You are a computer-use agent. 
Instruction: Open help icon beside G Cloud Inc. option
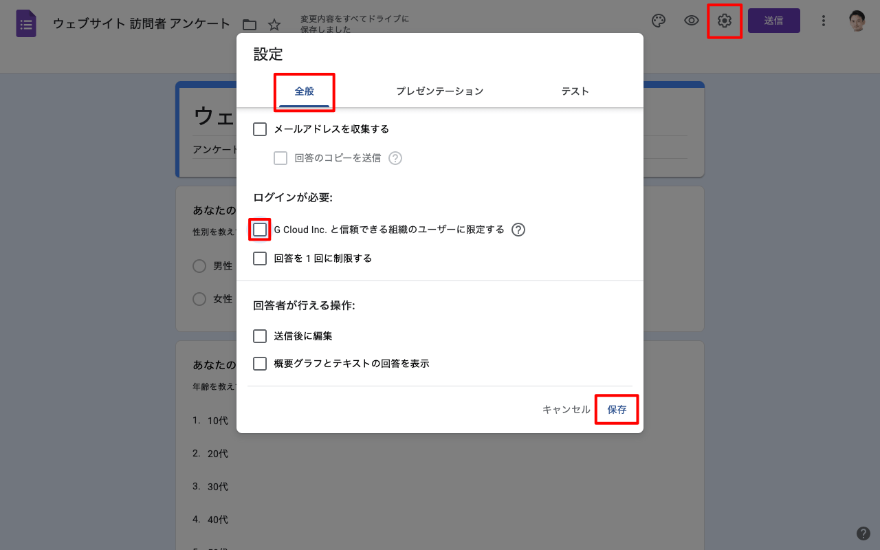[518, 230]
